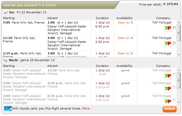This screenshot has width=182, height=116.
Task: Click the return flights scrollbar thumb
Action: tap(179, 80)
